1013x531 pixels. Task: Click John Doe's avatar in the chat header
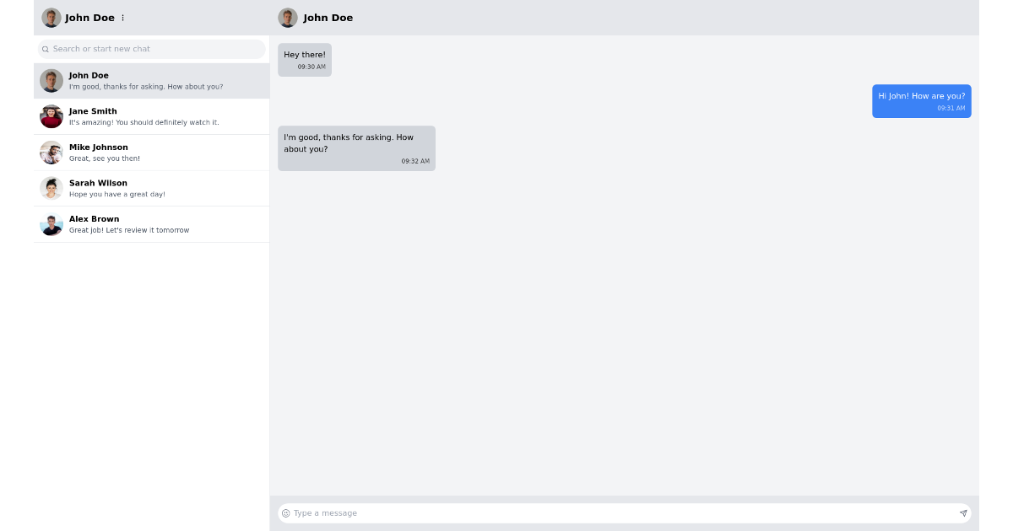tap(288, 17)
